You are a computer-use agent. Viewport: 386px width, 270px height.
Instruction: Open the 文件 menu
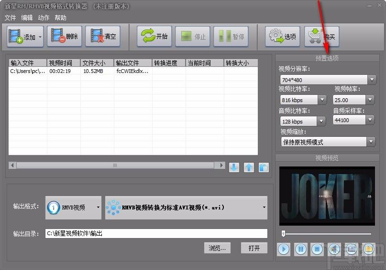pyautogui.click(x=11, y=18)
